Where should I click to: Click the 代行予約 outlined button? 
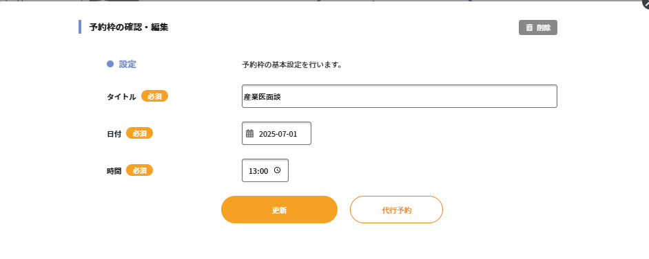click(x=397, y=210)
